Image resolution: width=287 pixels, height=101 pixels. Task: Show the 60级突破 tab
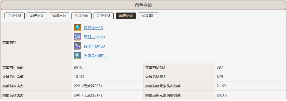click(x=82, y=16)
